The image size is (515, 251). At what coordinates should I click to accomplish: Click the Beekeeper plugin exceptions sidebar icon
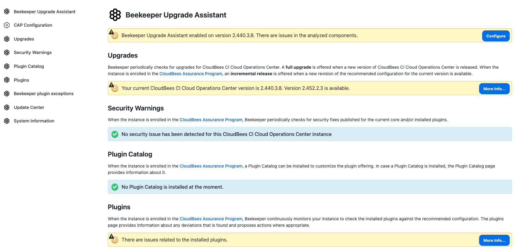[x=7, y=94]
